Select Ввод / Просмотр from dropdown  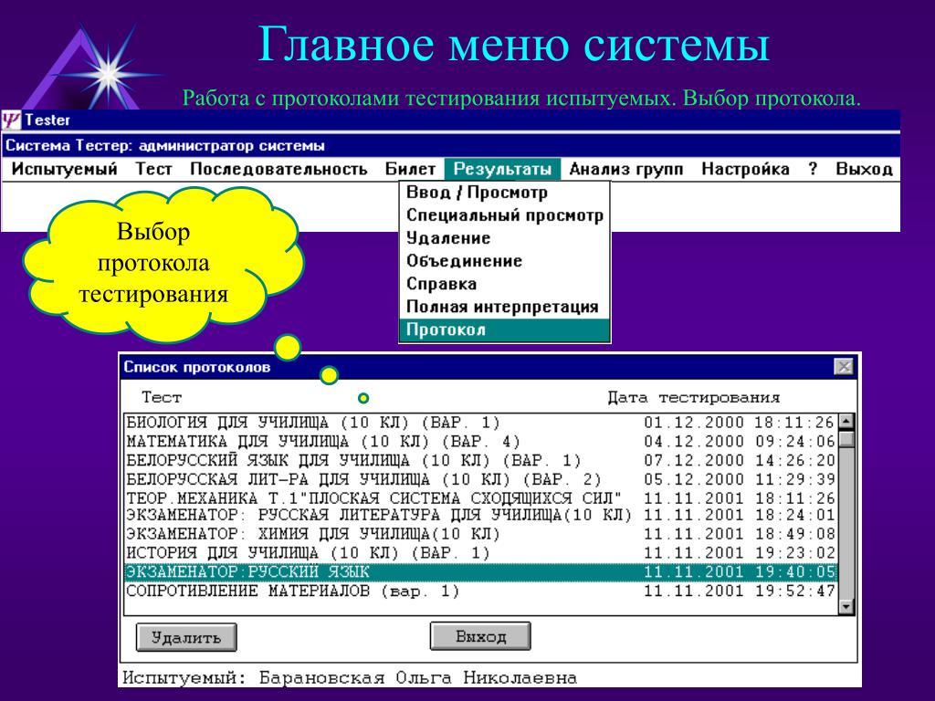477,193
